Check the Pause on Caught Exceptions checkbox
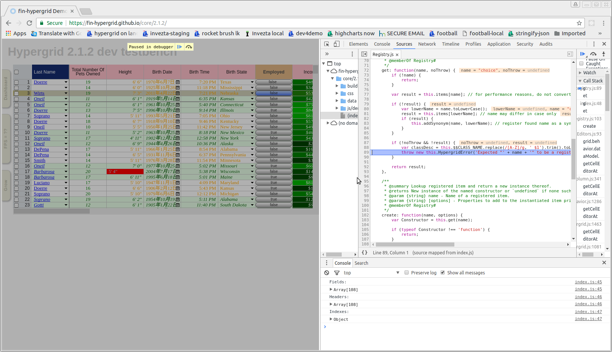612x352 pixels. [x=581, y=63]
